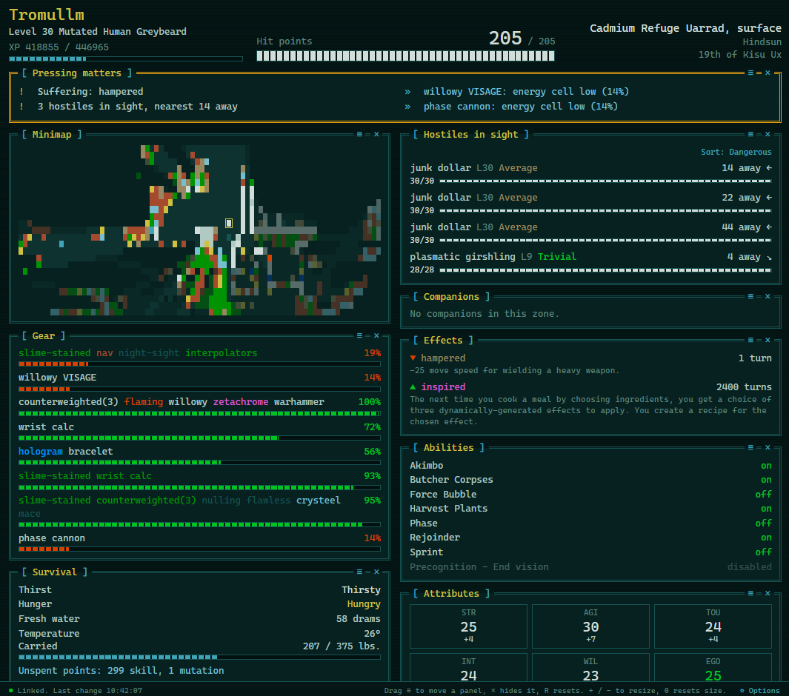Click the green Linked status dot
The image size is (789, 696).
pyautogui.click(x=11, y=691)
